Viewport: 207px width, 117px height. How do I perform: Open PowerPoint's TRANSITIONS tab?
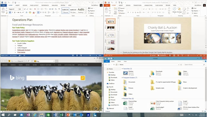pos(137,5)
